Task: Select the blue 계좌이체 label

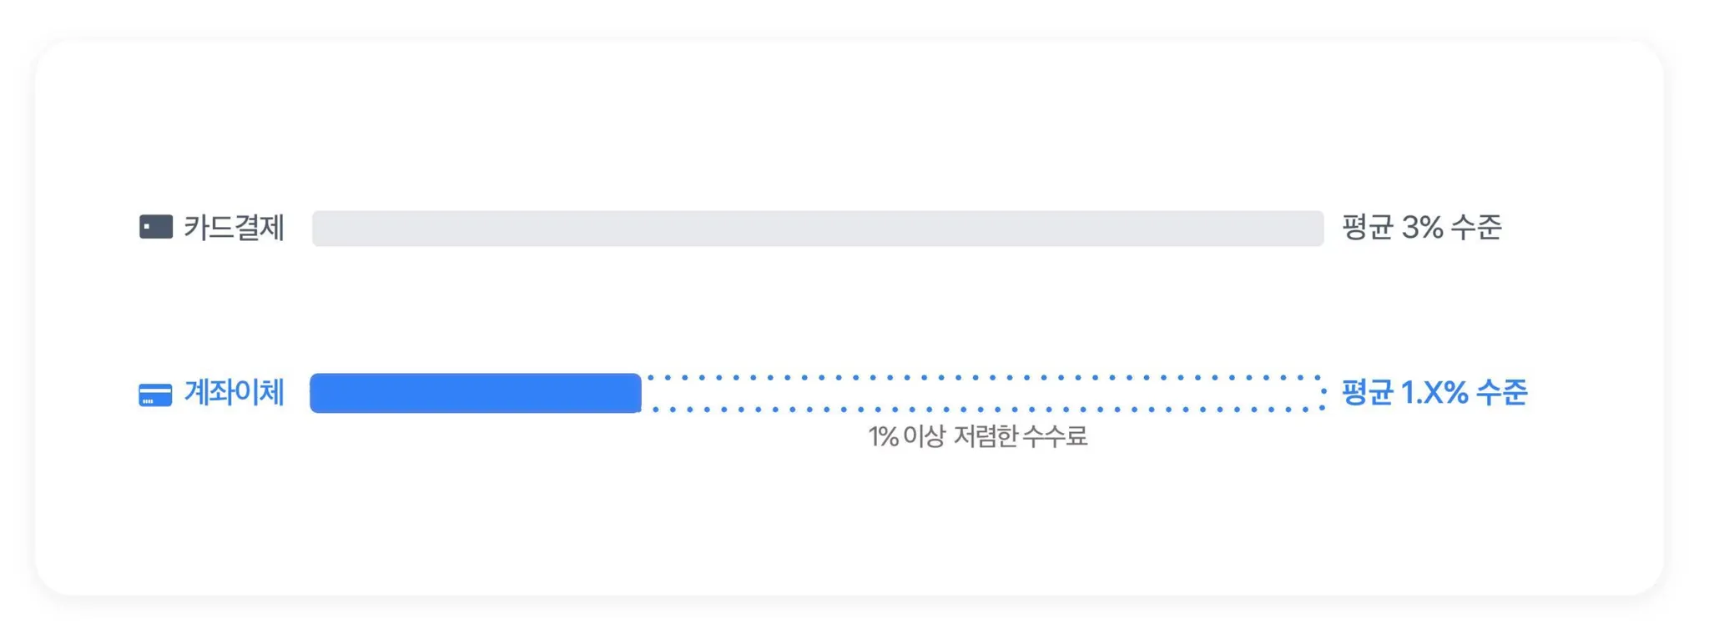Action: (x=234, y=392)
